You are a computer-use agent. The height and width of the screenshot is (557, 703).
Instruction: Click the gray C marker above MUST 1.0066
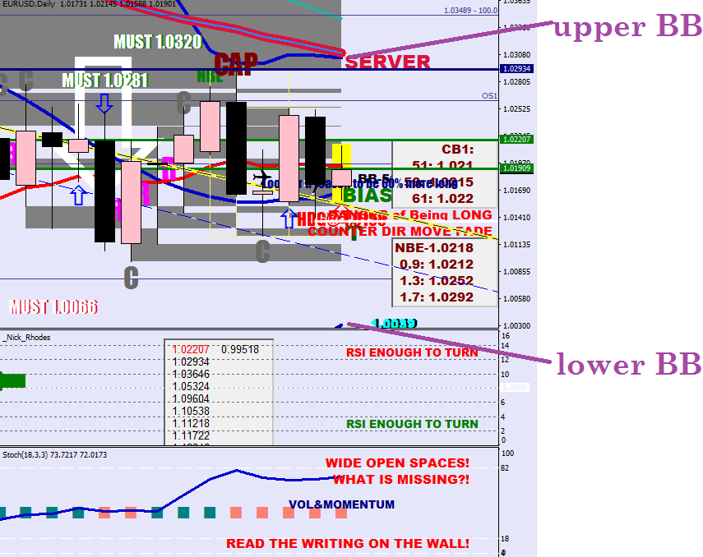pyautogui.click(x=131, y=278)
